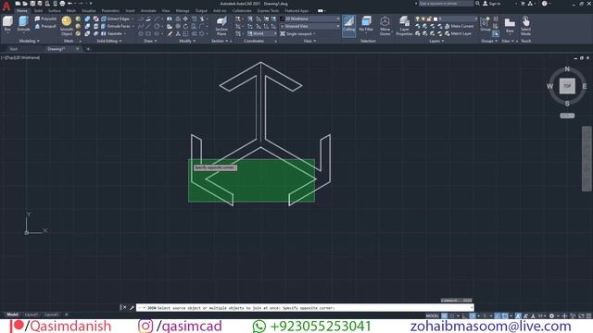Activate the Move Gizmo tool
The width and height of the screenshot is (593, 333).
[385, 26]
